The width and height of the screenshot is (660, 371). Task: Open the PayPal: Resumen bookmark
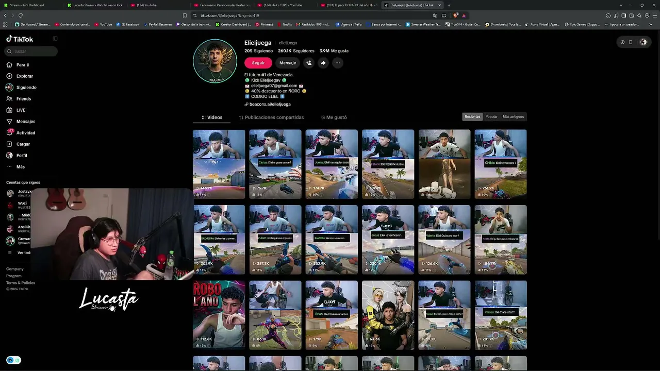[158, 24]
